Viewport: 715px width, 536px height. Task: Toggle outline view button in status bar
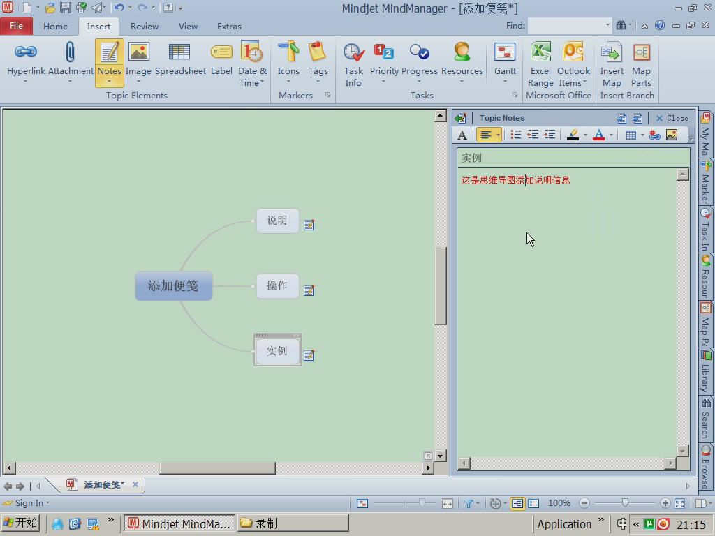click(533, 503)
